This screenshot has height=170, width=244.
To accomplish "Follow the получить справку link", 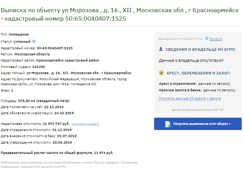I will point(85,124).
